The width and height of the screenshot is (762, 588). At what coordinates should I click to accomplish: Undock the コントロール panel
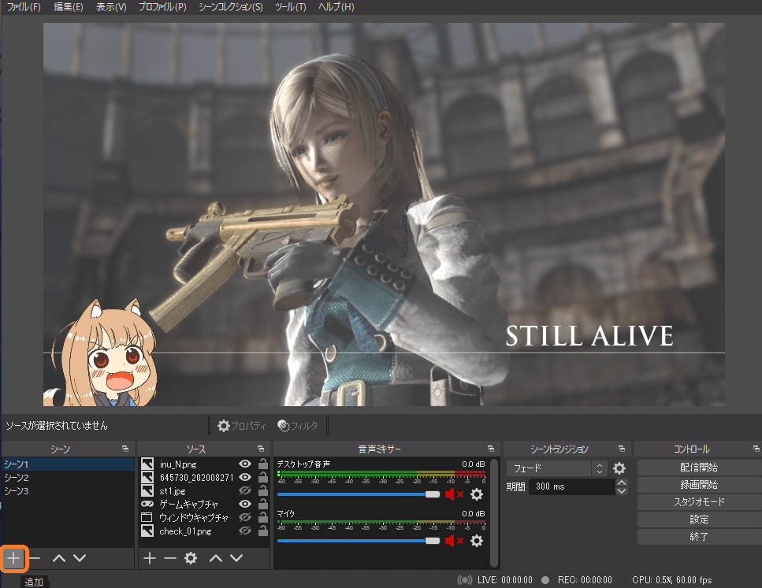tap(756, 449)
